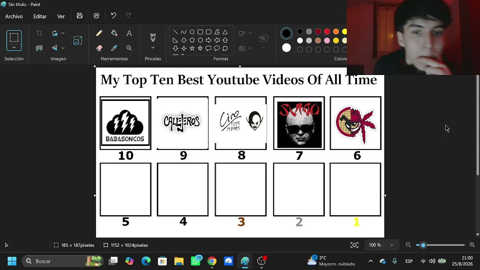Select the Hexagon shape

[200, 40]
